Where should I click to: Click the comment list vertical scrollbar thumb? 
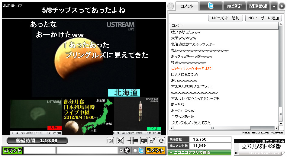(x=281, y=114)
